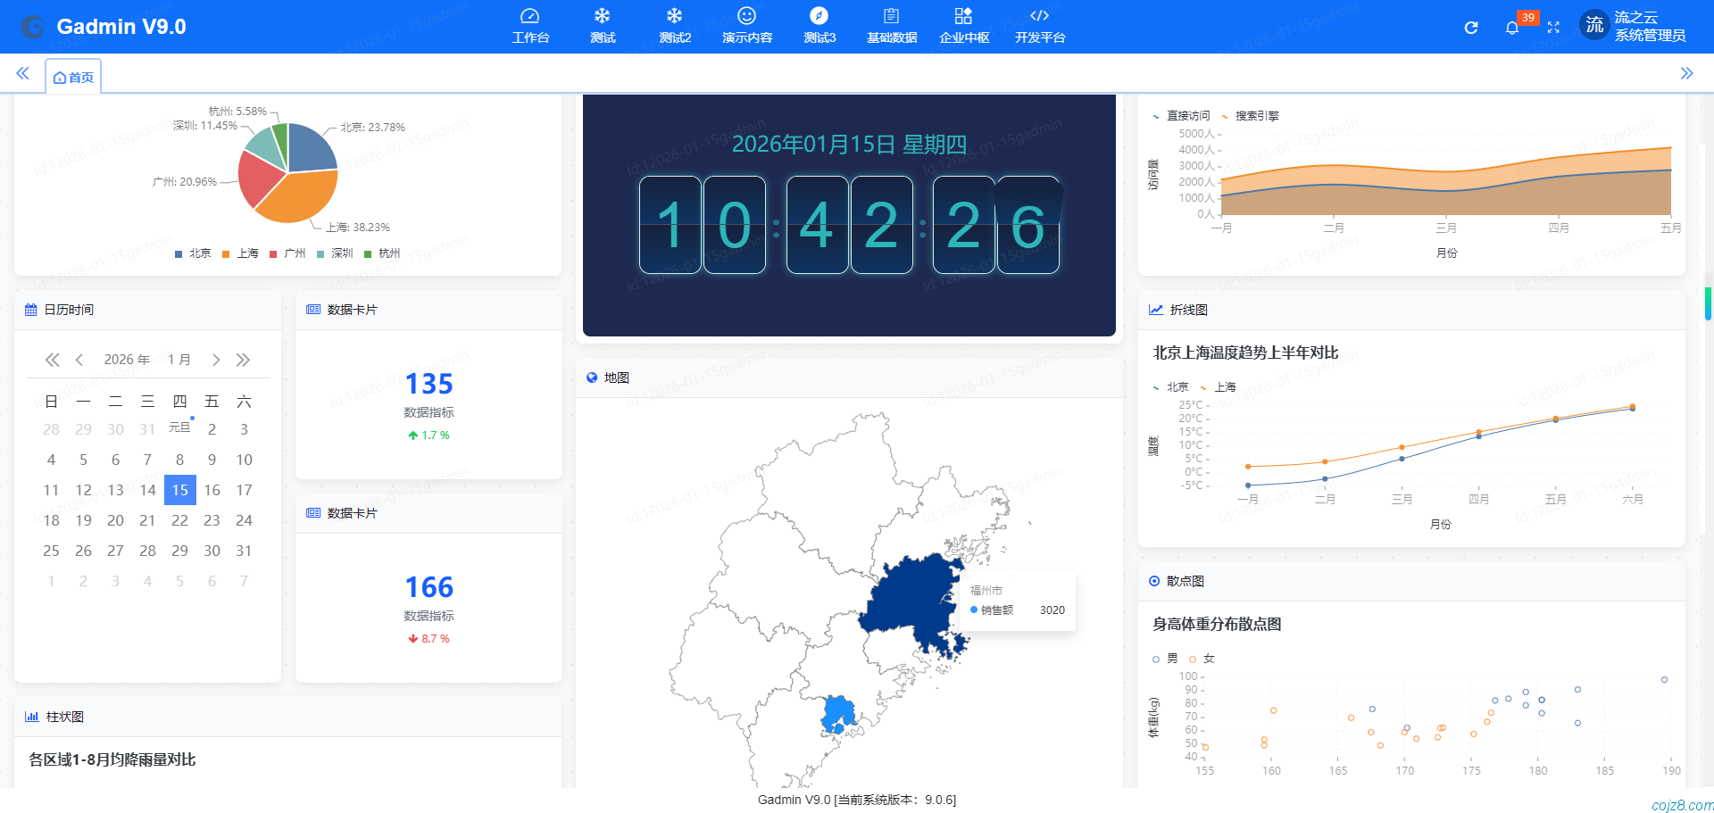
Task: Open the 2026年 year selector in the calendar
Action: pos(127,360)
